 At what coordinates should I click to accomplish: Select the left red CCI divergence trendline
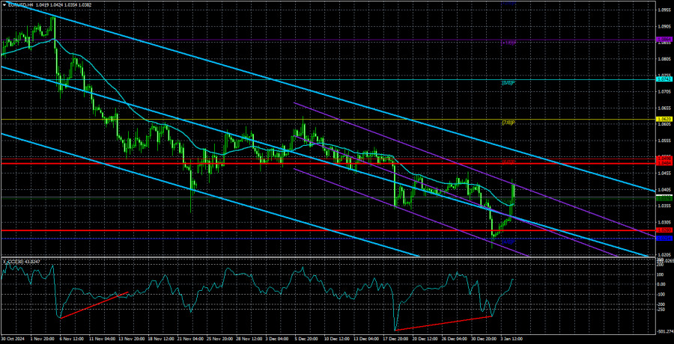point(94,304)
